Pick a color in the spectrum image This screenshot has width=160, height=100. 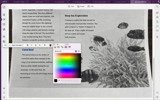[67, 66]
